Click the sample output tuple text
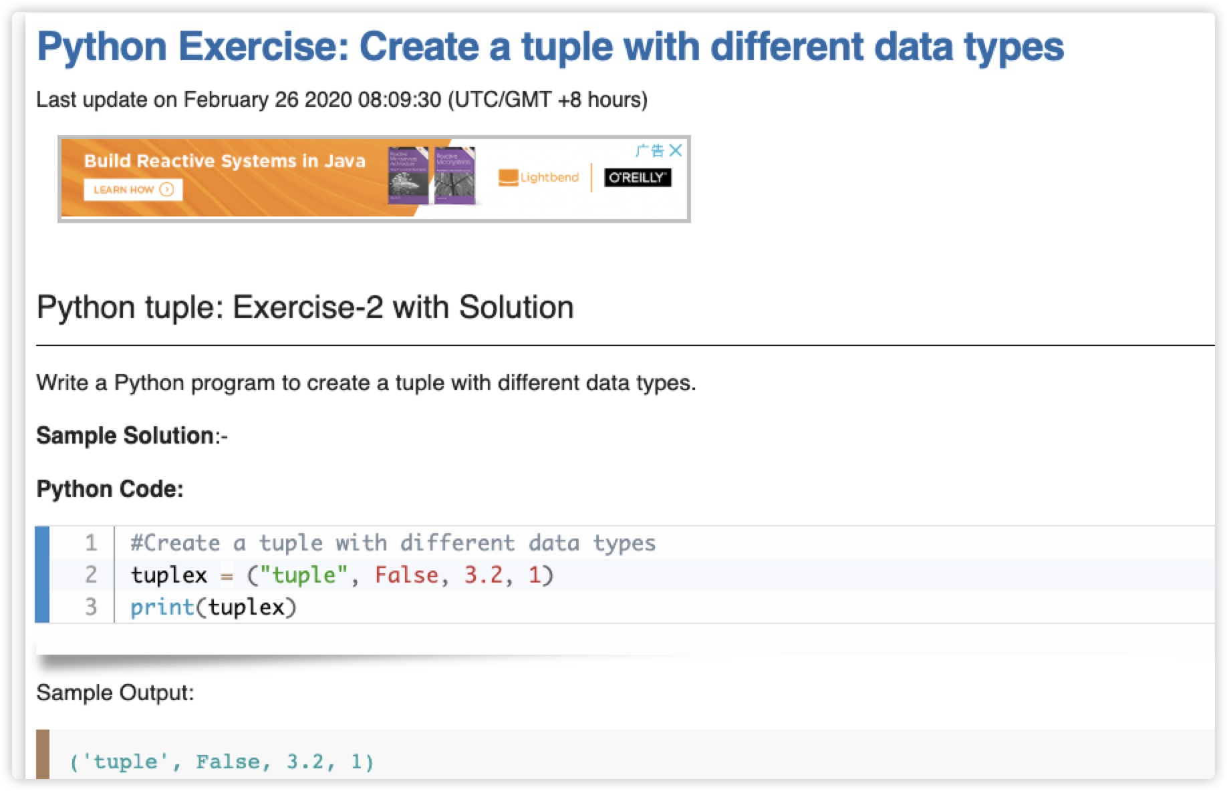Image resolution: width=1227 pixels, height=791 pixels. click(221, 762)
